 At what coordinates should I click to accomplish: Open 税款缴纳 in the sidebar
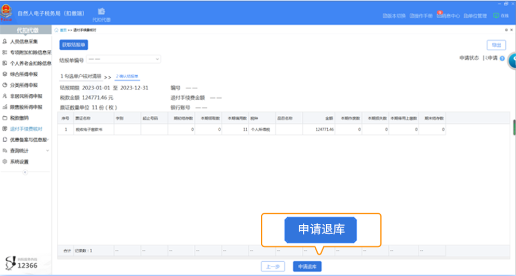coord(16,118)
